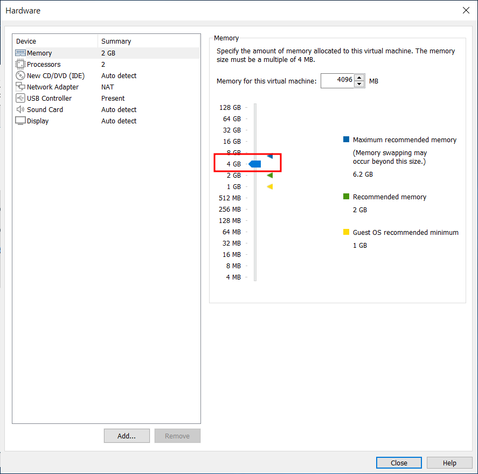
Task: Select the Memory device icon
Action: click(x=20, y=53)
